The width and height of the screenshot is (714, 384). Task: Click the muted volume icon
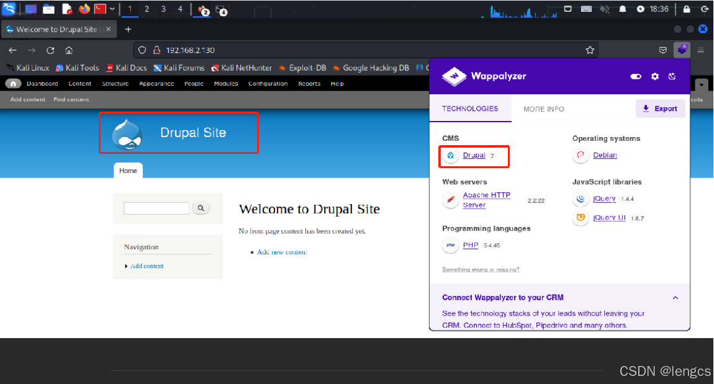point(605,9)
